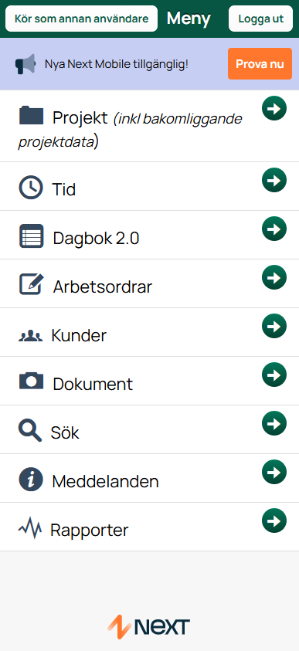Screen dimensions: 299x651
Task: Click the pulse graph icon for Rapporter
Action: (30, 528)
